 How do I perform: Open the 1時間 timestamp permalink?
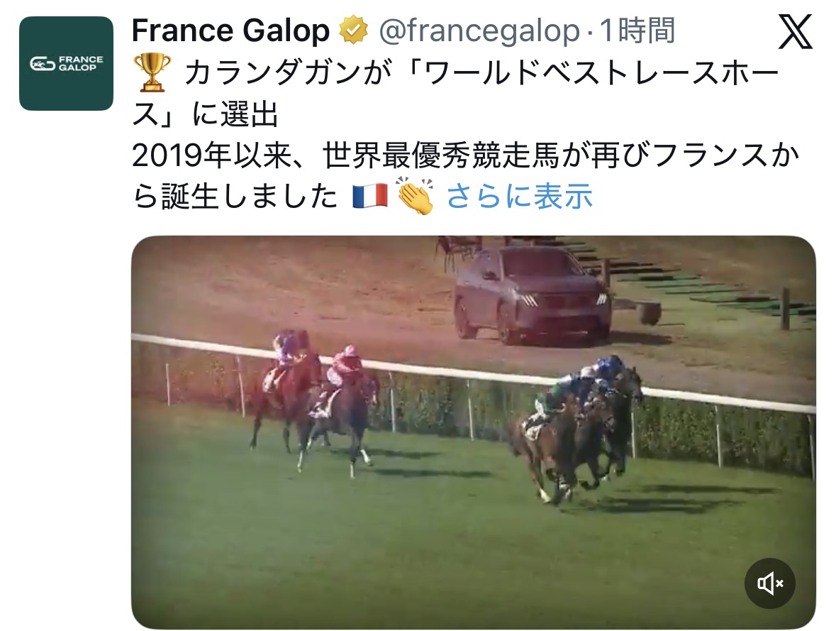(x=637, y=31)
